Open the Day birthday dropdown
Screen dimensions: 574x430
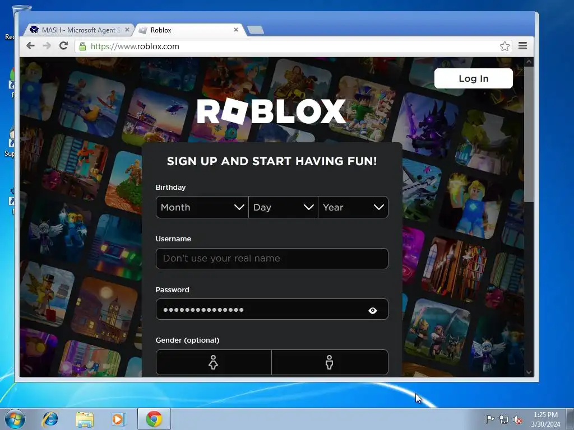click(283, 207)
